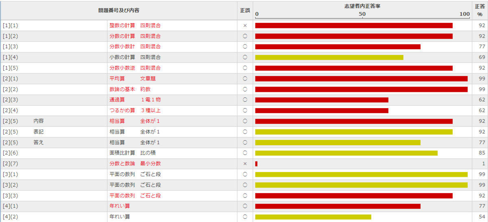Image resolution: width=488 pixels, height=222 pixels.
Task: Click the yellow bar for [2](6) 面積比計算
Action: point(346,153)
